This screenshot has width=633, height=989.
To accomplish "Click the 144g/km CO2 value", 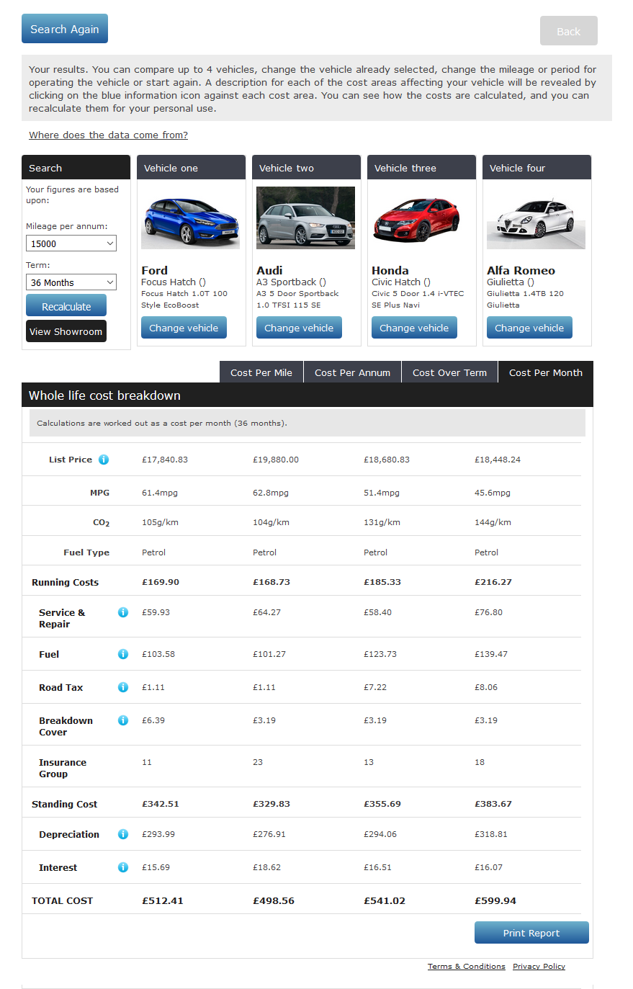I will tap(493, 522).
